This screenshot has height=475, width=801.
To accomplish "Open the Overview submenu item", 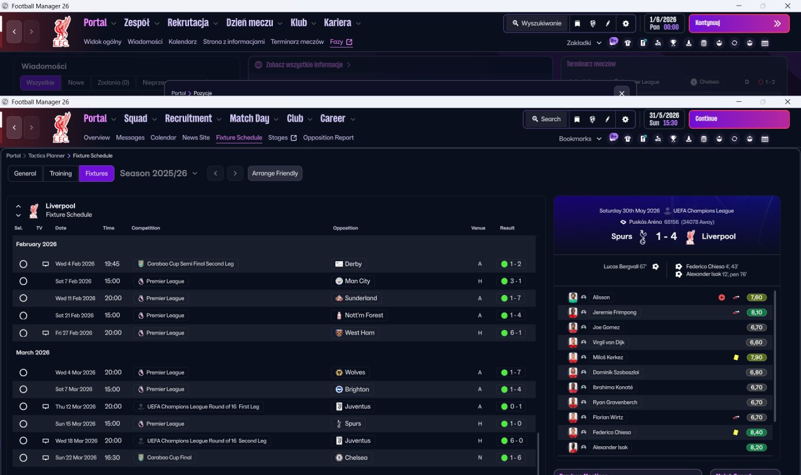I will tap(97, 137).
